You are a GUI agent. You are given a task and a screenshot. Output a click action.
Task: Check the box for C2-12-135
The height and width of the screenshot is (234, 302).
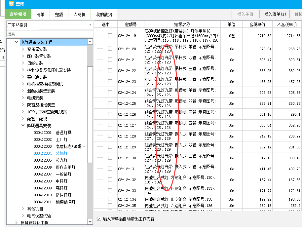pyautogui.click(x=110, y=205)
